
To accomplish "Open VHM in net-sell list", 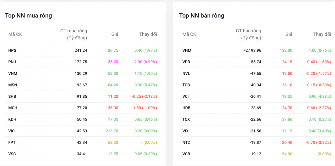I will [187, 50].
